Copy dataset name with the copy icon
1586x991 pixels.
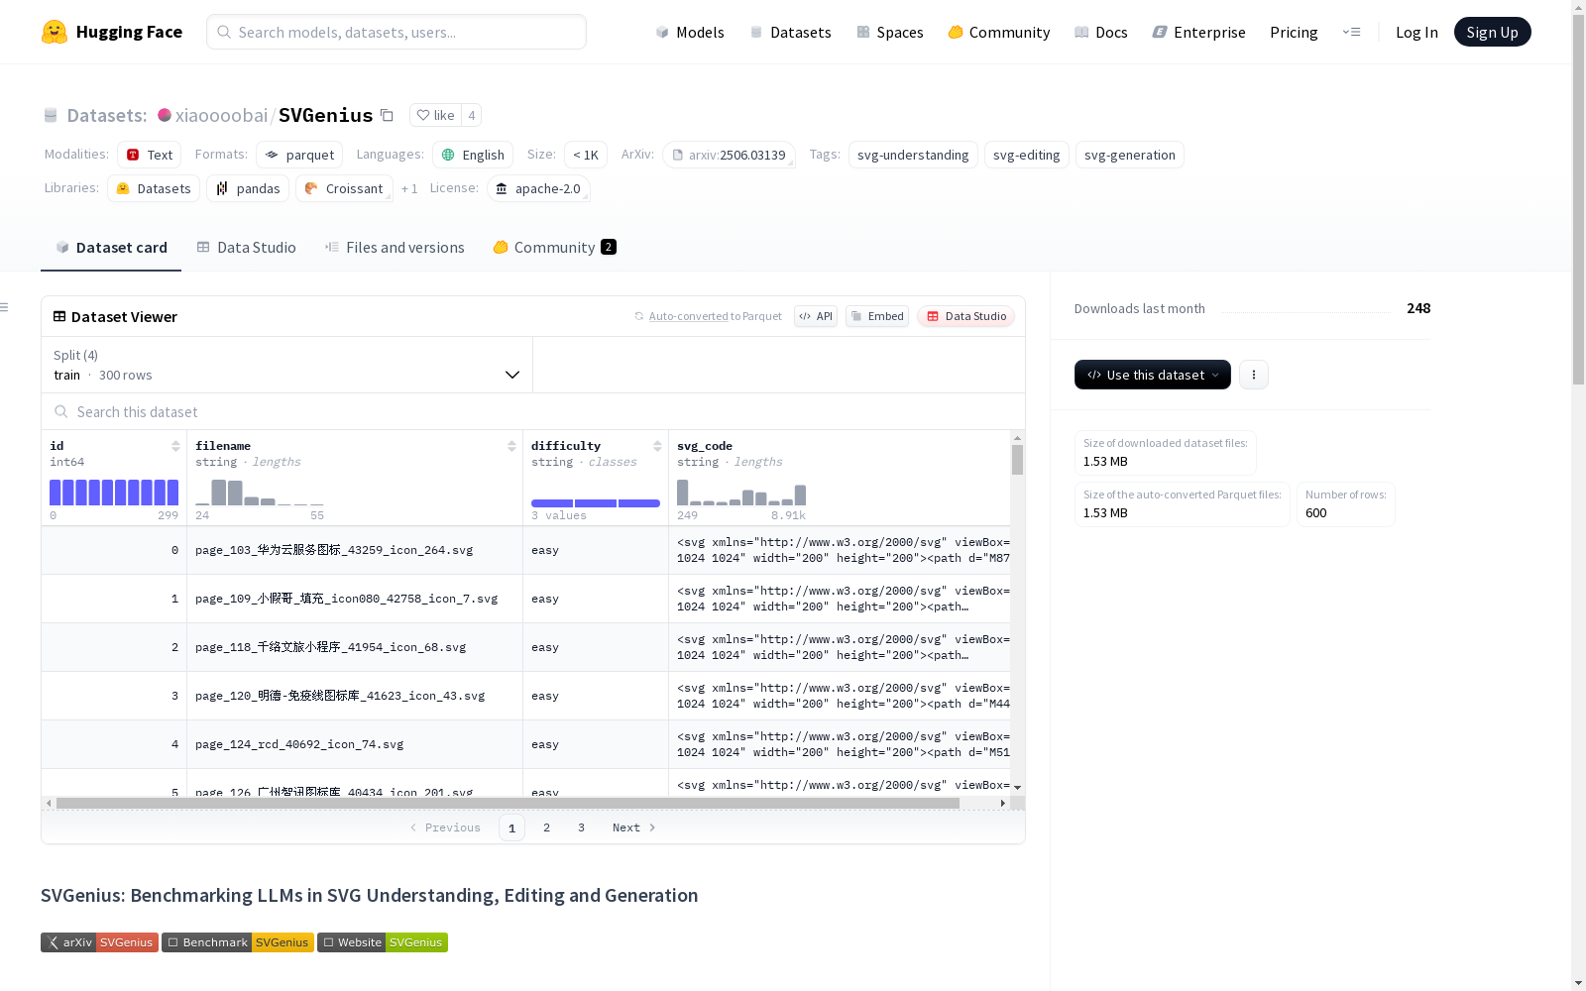[388, 116]
